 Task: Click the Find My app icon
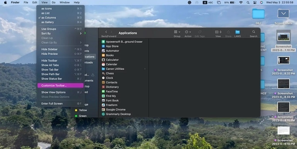pos(103,96)
